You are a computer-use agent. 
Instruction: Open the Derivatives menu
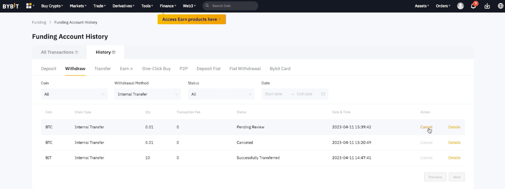(x=123, y=6)
